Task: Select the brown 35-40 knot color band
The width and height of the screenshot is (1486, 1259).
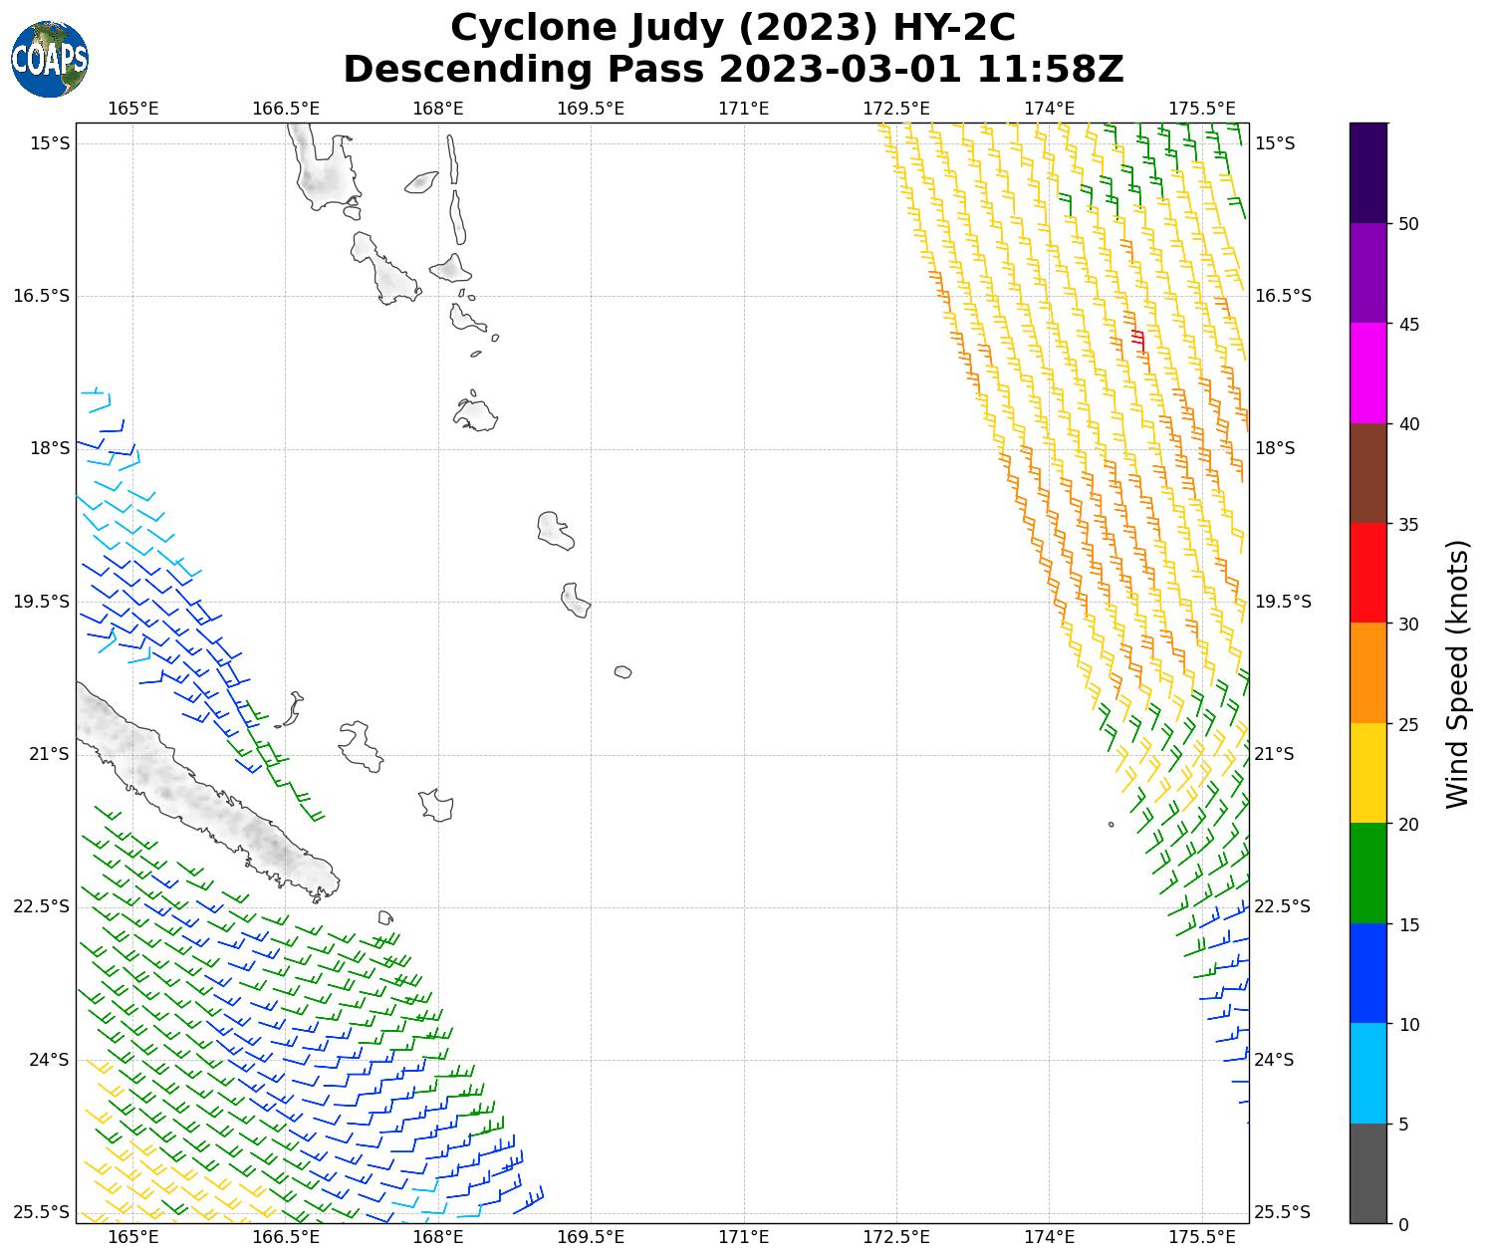Action: (x=1367, y=473)
